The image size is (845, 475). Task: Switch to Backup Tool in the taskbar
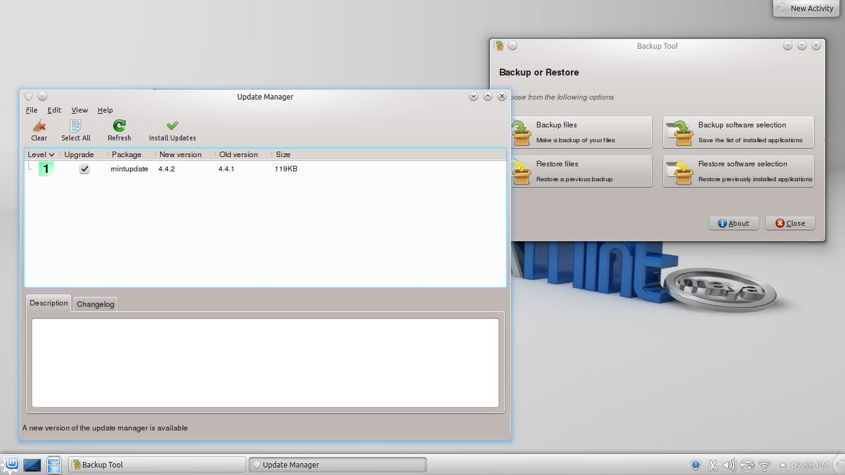[x=157, y=464]
